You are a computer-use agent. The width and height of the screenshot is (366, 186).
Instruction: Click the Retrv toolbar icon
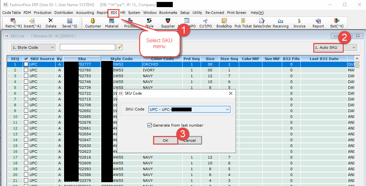14,21
